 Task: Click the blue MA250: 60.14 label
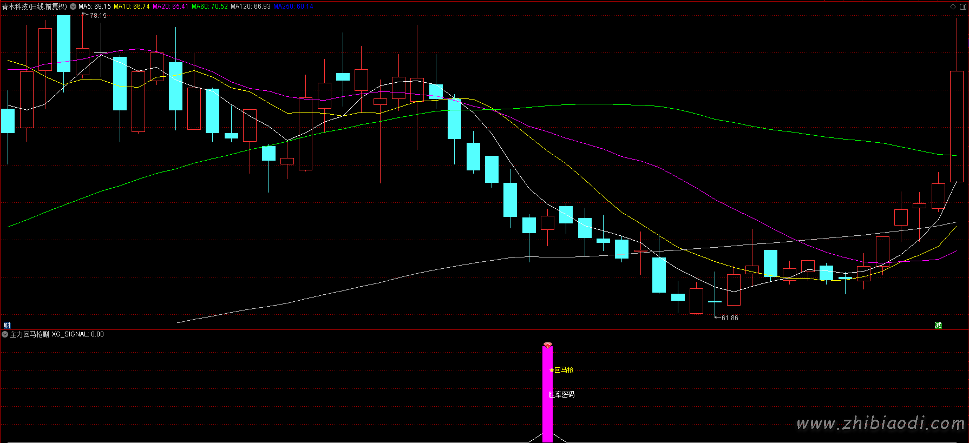(x=293, y=6)
